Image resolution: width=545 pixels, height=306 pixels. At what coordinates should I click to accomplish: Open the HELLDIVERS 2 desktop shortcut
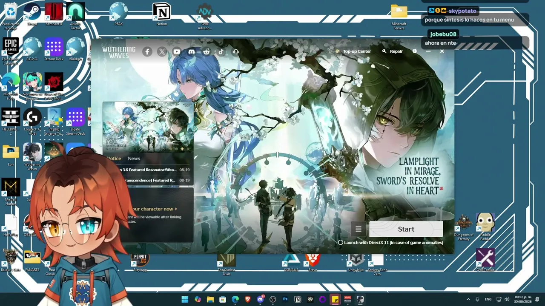pyautogui.click(x=11, y=121)
